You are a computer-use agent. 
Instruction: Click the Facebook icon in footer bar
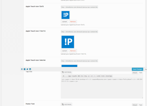(24, 69)
